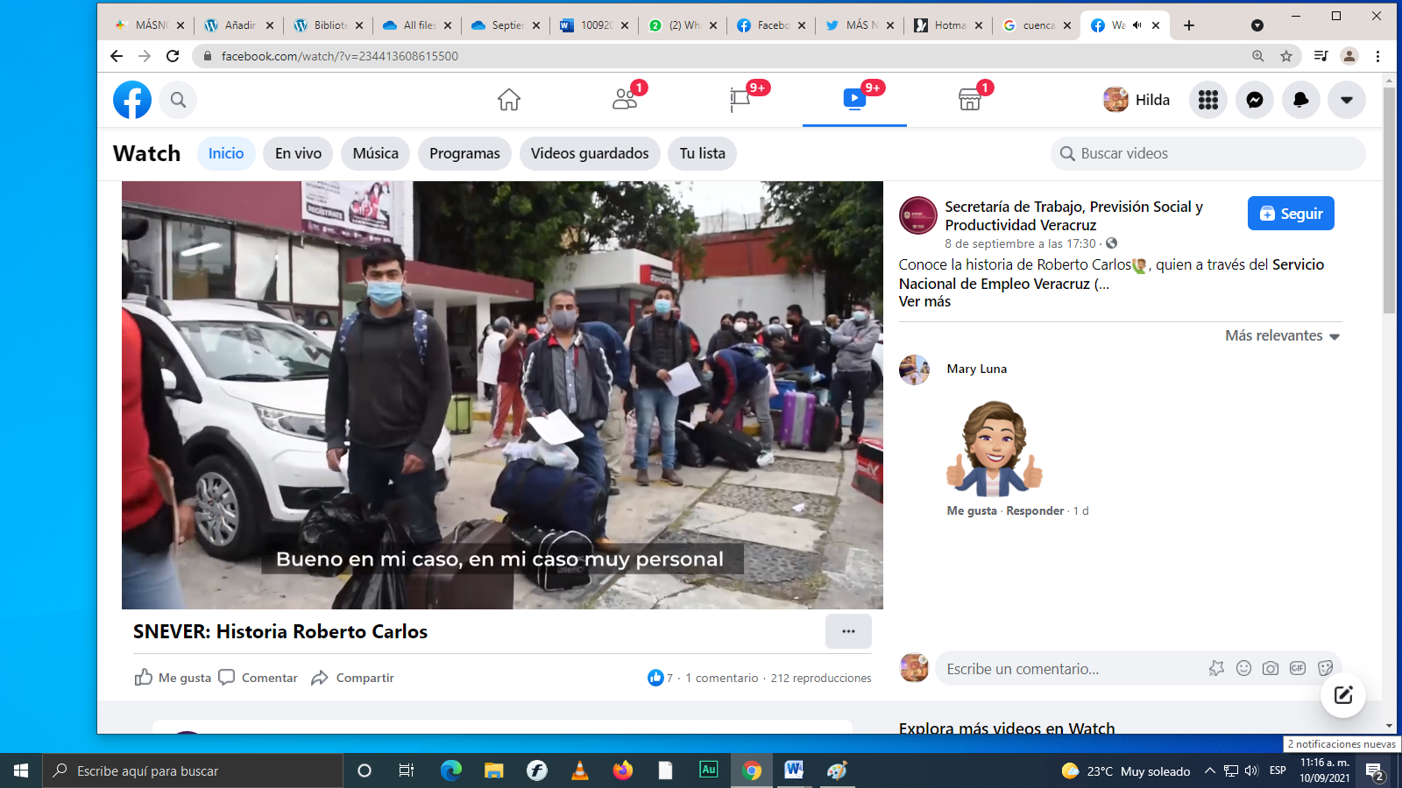Like the video with Me gusta
Image resolution: width=1402 pixels, height=788 pixels.
point(173,678)
